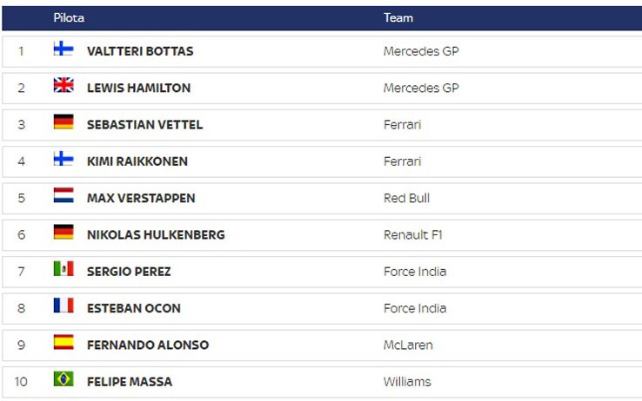Select Max Verstappen driver name
The height and width of the screenshot is (401, 642).
pos(141,198)
